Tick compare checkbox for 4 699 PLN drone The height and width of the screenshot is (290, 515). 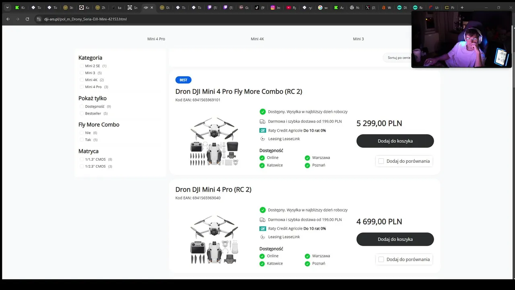pyautogui.click(x=381, y=259)
